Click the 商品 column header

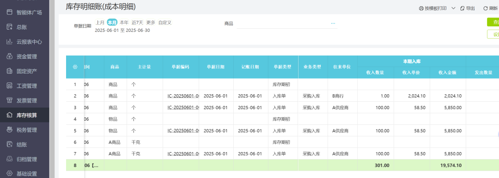(x=115, y=67)
